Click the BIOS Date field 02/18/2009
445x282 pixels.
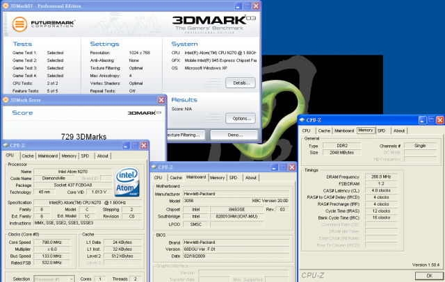pos(236,256)
